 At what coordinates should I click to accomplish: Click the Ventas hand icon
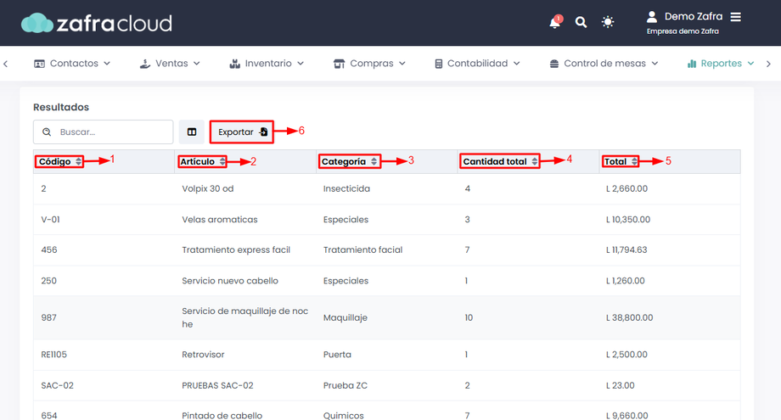(145, 64)
